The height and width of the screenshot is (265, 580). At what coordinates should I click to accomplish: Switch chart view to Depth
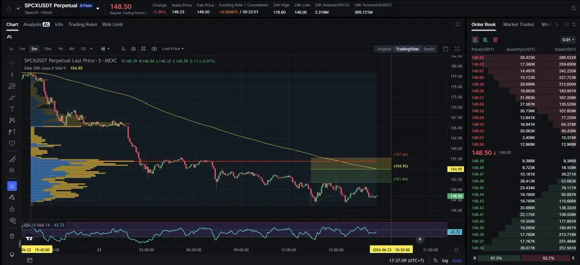(x=429, y=49)
